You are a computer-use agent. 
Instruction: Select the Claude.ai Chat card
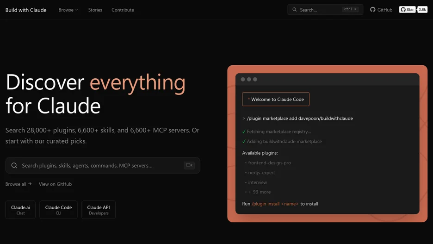point(20,210)
